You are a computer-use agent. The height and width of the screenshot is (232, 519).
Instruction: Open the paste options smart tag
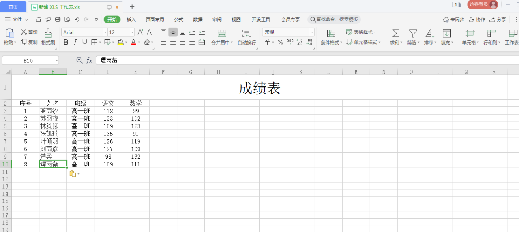coord(74,174)
